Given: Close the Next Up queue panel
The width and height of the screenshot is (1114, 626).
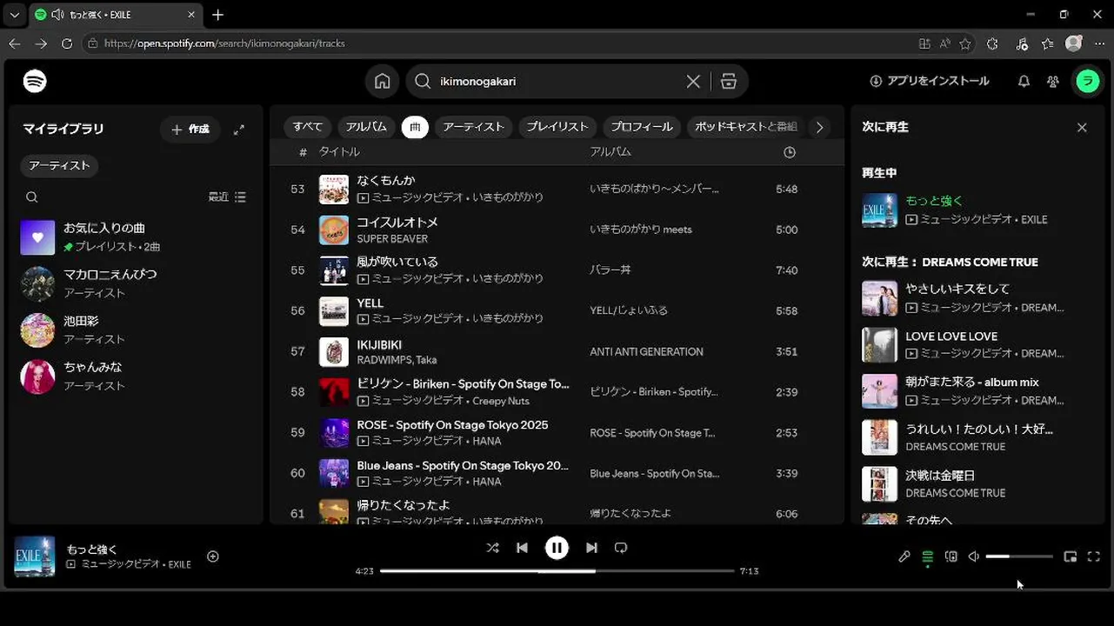Looking at the screenshot, I should 1082,128.
